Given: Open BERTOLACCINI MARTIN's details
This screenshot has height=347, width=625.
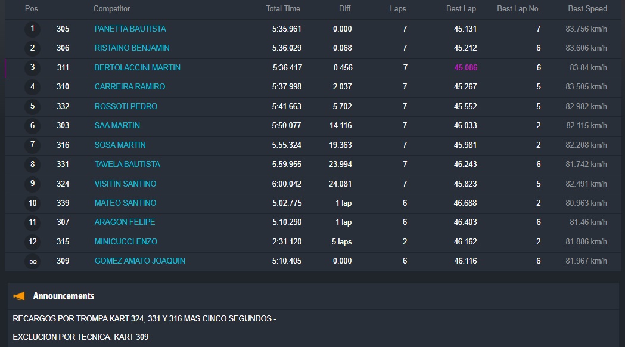Looking at the screenshot, I should (x=137, y=67).
